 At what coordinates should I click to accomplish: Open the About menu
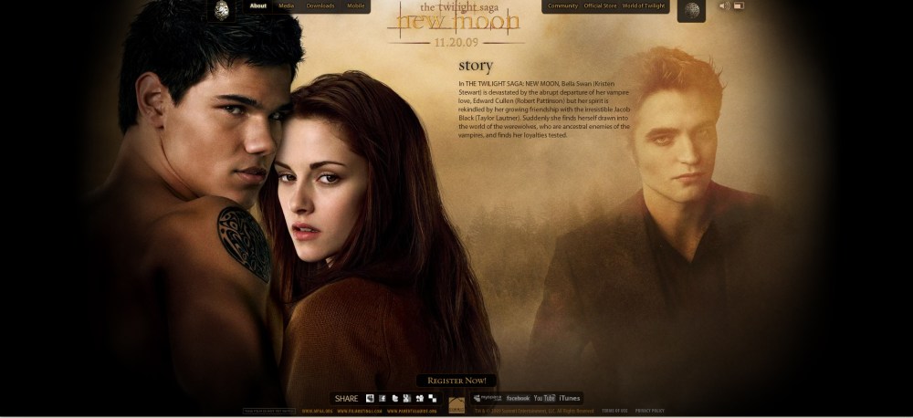coord(258,6)
